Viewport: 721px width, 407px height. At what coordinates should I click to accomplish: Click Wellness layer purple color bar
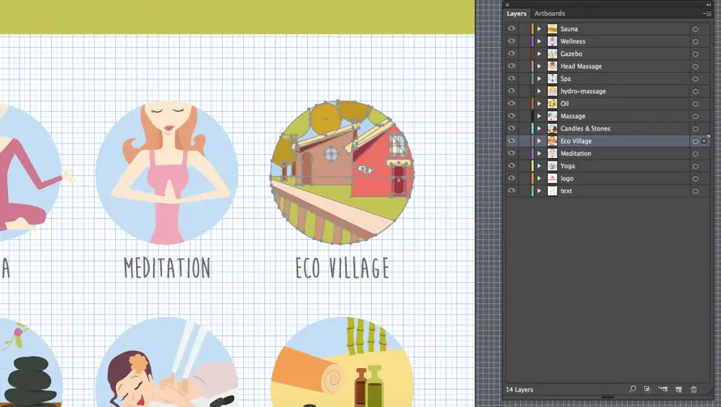(x=532, y=41)
